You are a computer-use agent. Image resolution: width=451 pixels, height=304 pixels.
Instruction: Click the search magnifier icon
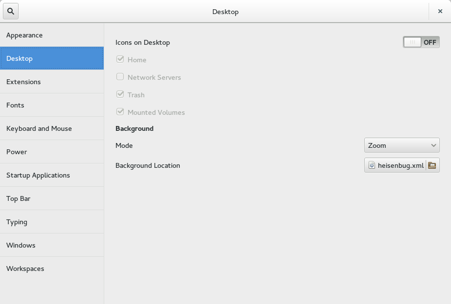(11, 11)
